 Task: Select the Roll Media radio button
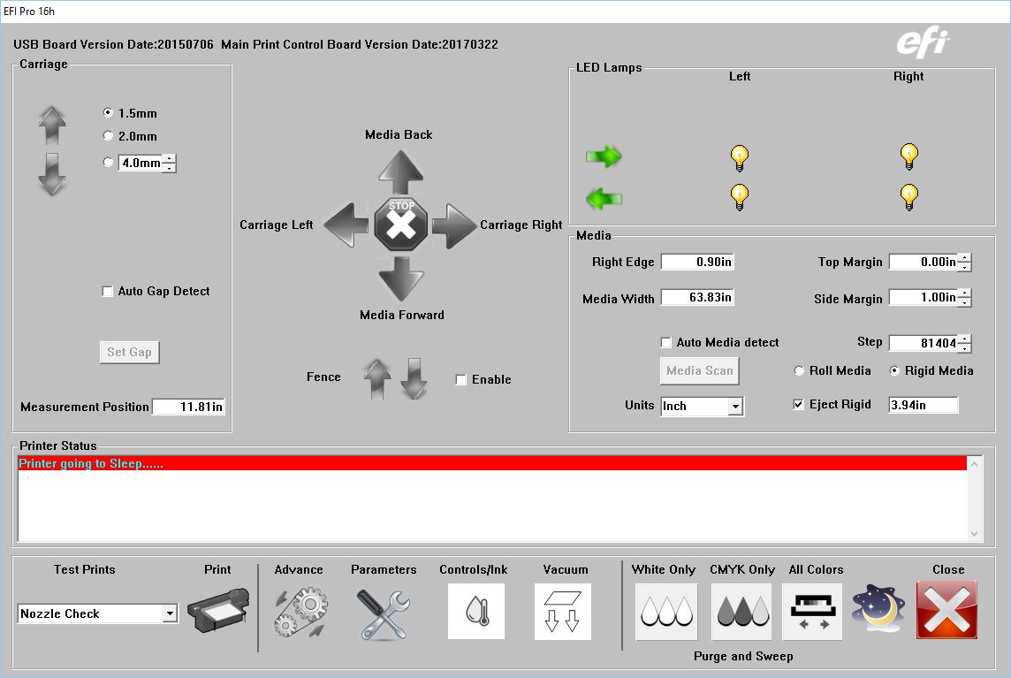coord(798,370)
